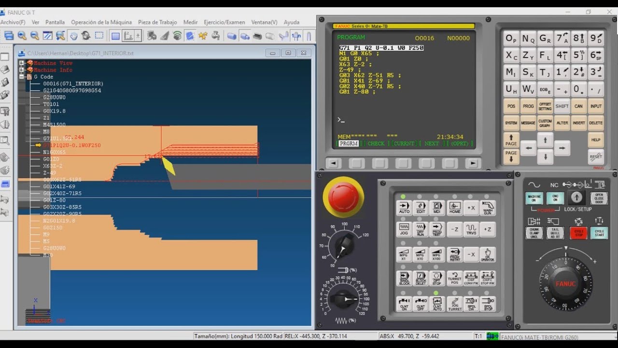
Task: Select JOG mode key
Action: click(x=404, y=230)
